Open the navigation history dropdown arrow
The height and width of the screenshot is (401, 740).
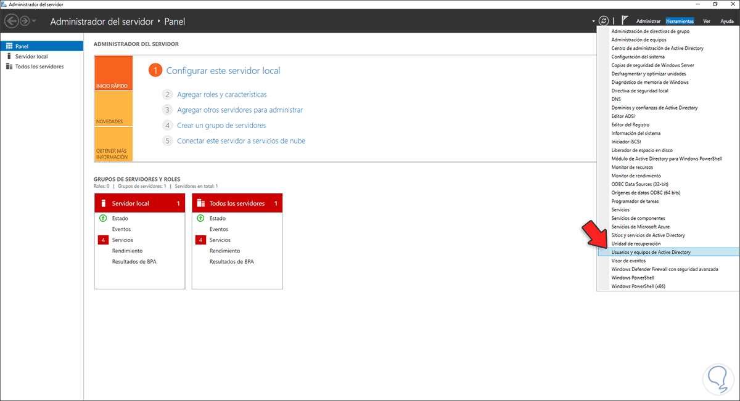tap(34, 22)
